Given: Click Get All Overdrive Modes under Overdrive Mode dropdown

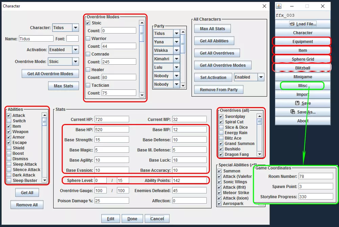Looking at the screenshot, I should 50,74.
